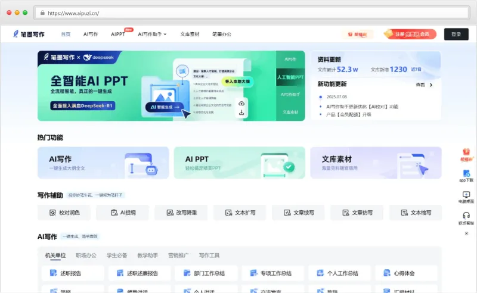Image resolution: width=477 pixels, height=293 pixels.
Task: Switch to the 机关单位 tab
Action: click(55, 255)
